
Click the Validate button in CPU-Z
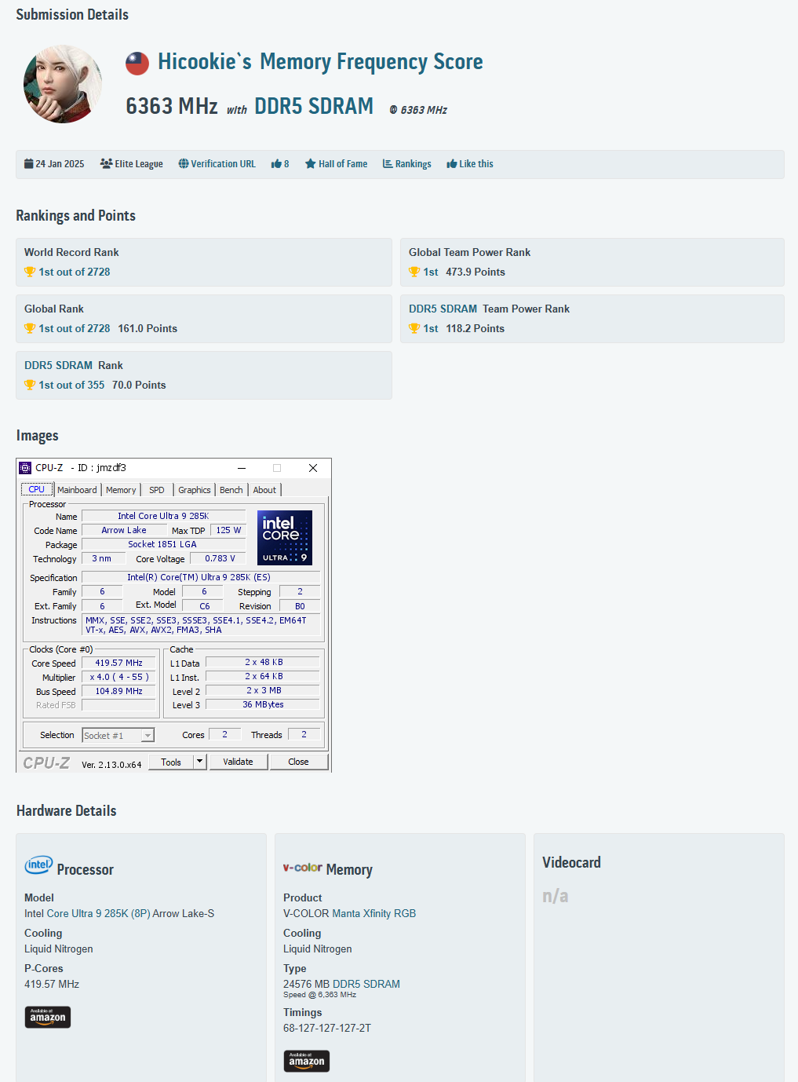[x=239, y=762]
